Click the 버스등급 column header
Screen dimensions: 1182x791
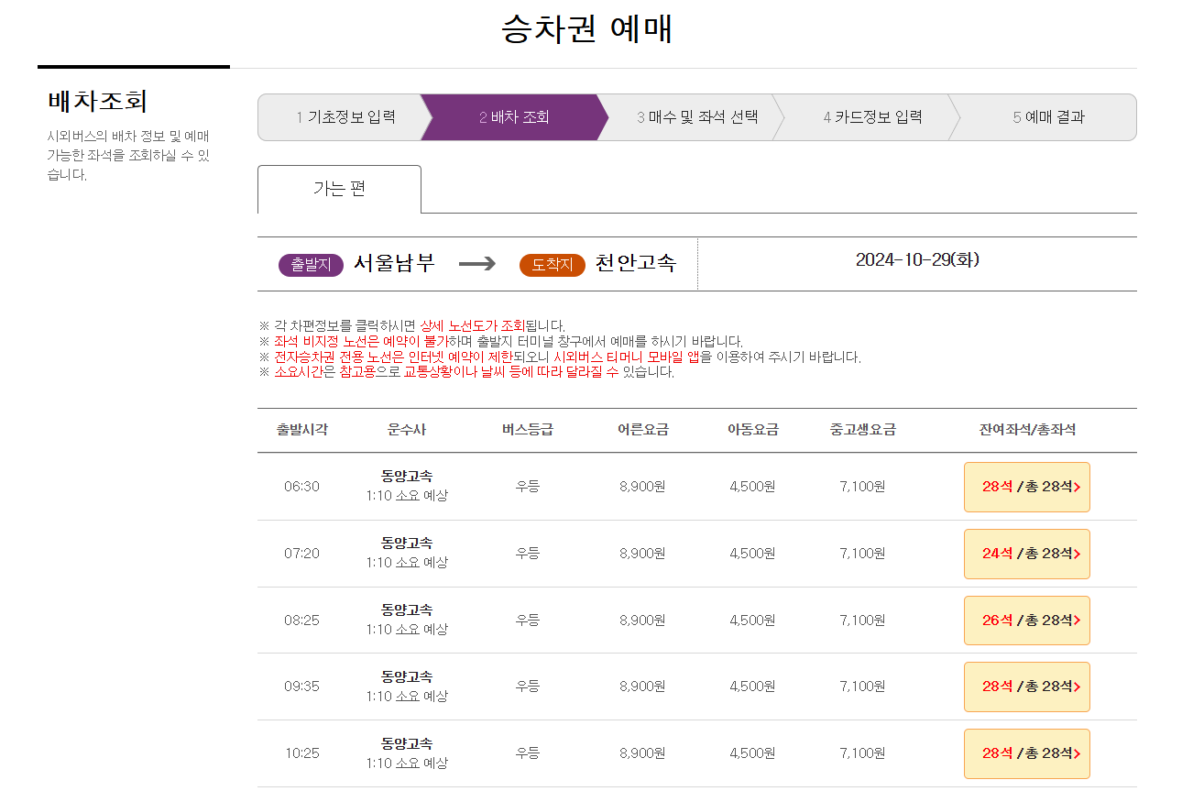tap(528, 430)
